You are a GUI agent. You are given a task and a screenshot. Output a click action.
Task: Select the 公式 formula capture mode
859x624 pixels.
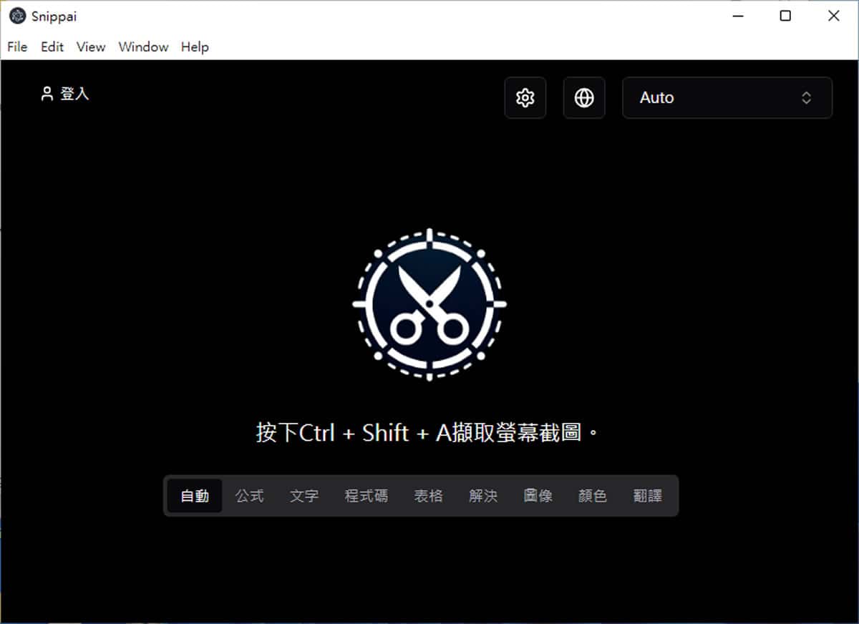click(x=250, y=495)
